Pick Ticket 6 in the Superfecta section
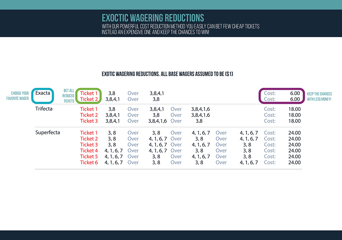Image resolution: width=342 pixels, height=240 pixels. point(89,162)
